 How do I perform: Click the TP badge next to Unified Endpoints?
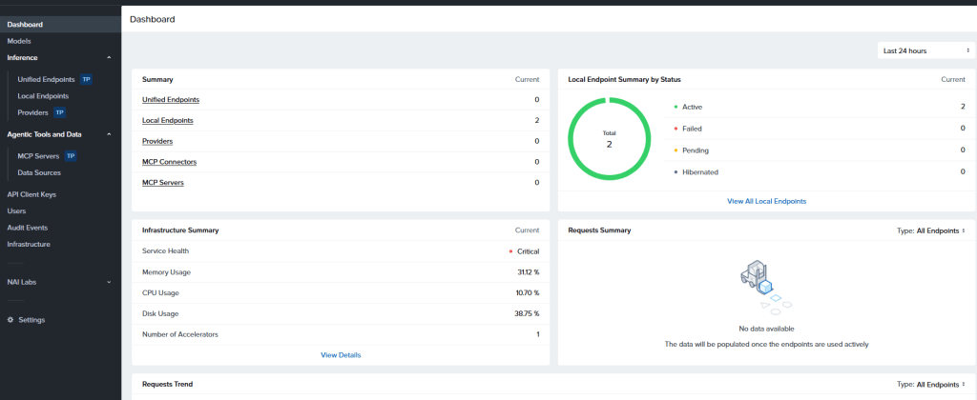86,79
